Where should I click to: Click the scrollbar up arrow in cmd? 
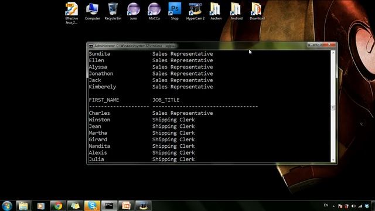tap(333, 52)
